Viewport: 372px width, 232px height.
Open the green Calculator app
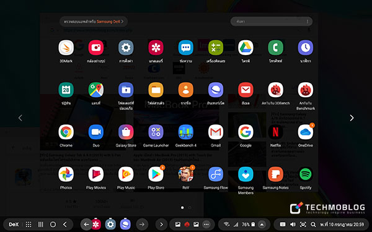[x=216, y=48]
